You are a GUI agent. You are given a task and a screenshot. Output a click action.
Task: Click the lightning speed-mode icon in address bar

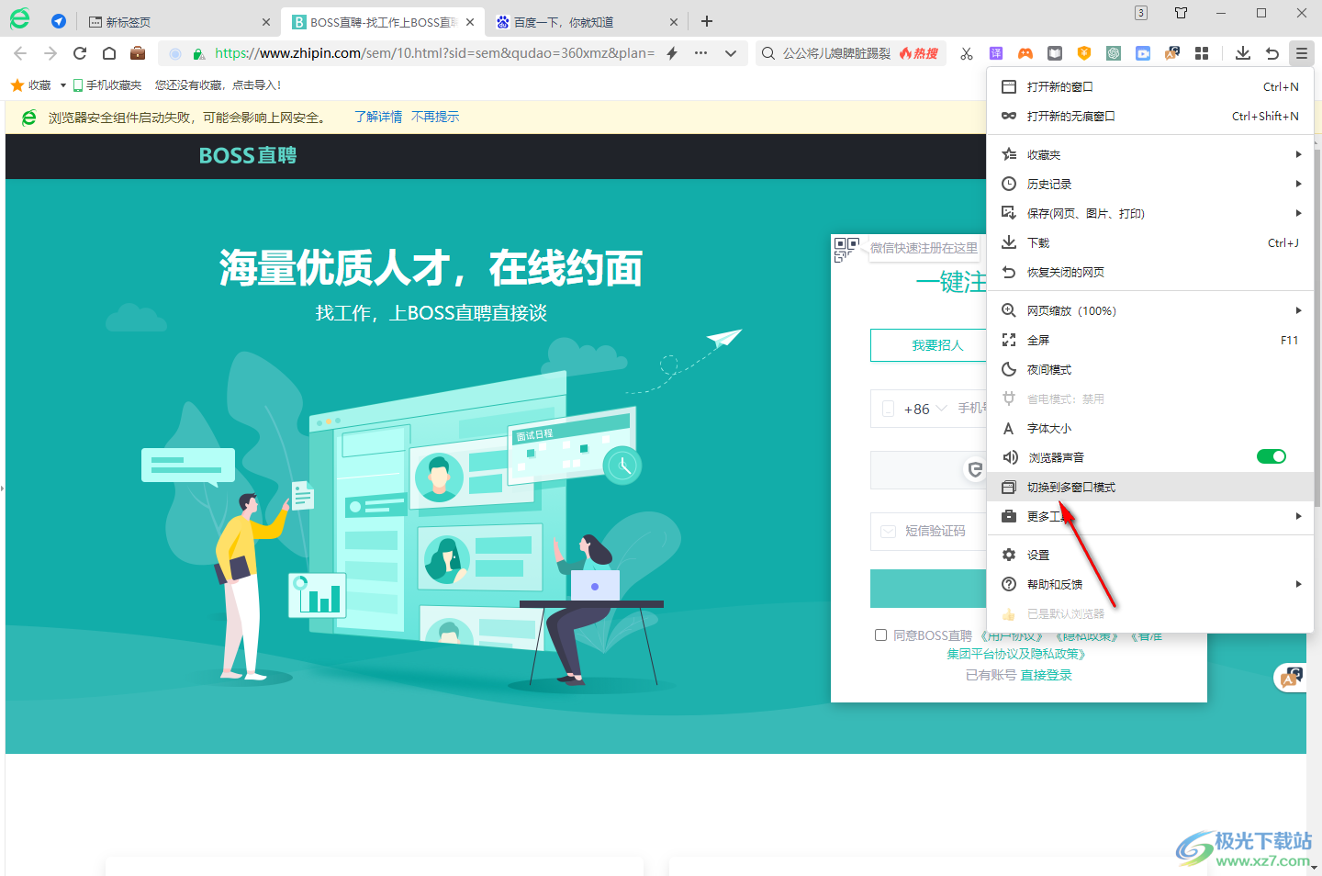672,53
